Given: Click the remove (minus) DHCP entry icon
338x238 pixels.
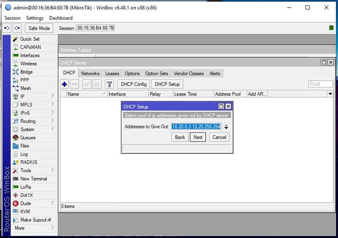Looking at the screenshot, I should [x=74, y=84].
